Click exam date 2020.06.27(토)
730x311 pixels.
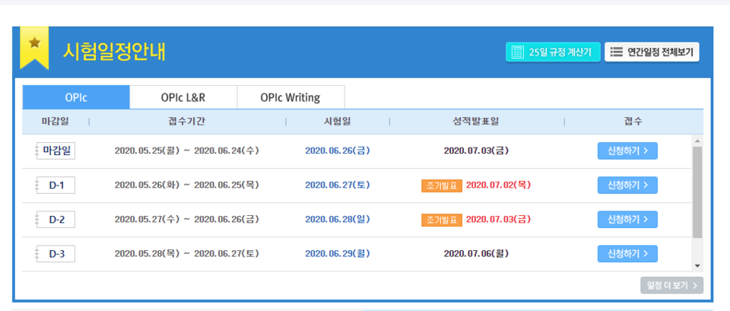(x=338, y=186)
